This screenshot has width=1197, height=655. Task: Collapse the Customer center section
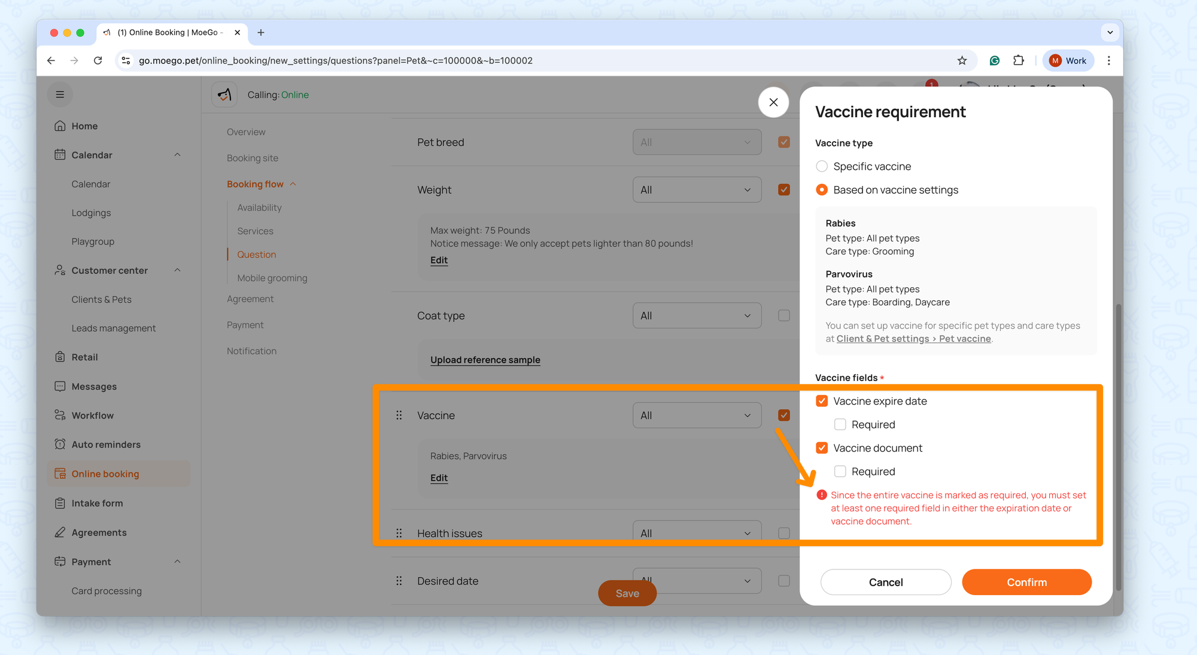tap(177, 270)
